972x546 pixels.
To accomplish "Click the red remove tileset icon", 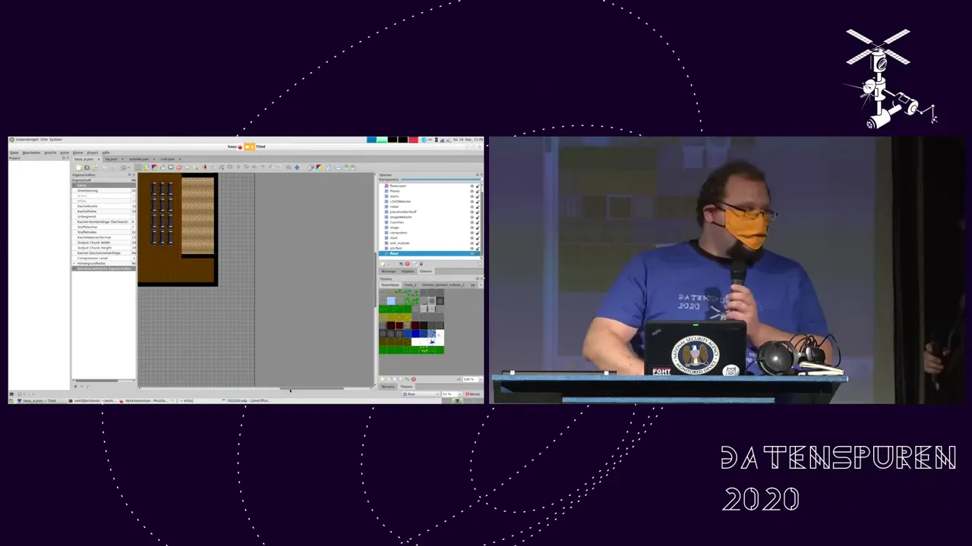I will pos(413,379).
